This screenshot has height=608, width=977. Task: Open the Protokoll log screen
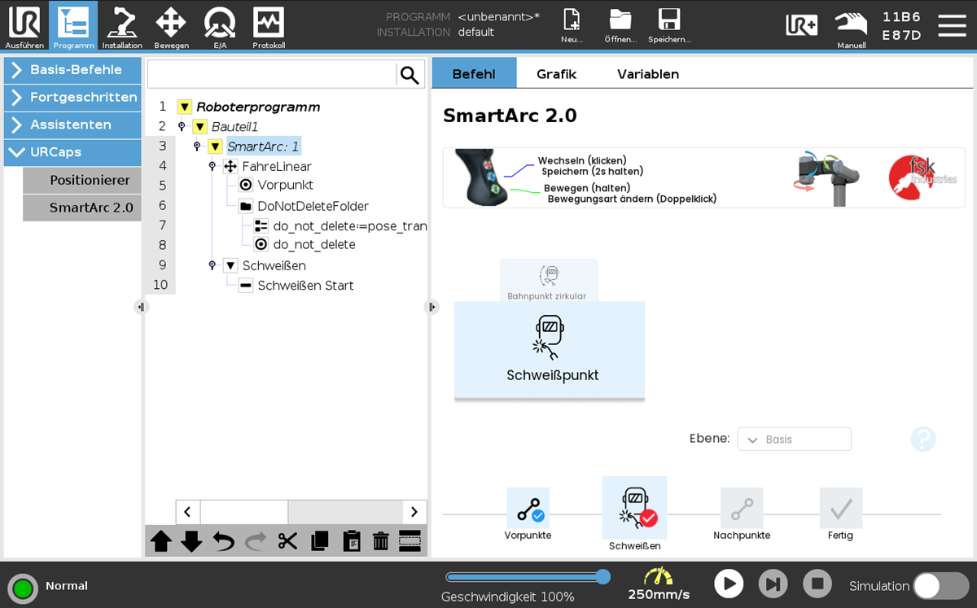[x=269, y=25]
